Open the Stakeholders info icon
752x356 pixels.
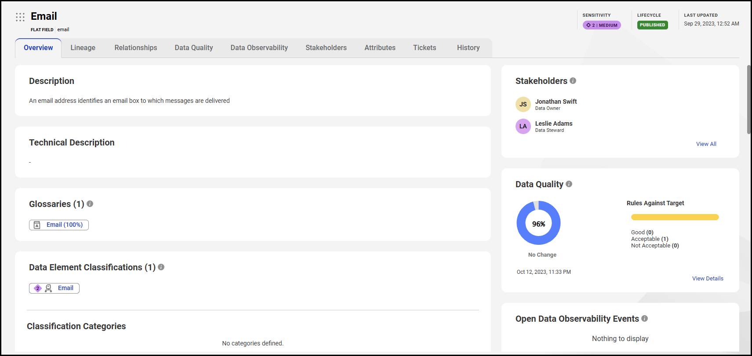point(573,81)
